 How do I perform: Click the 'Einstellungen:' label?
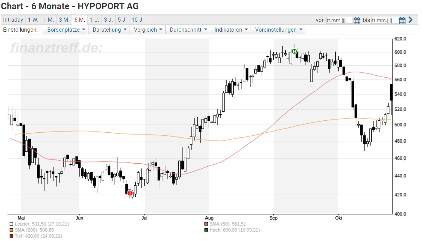20,30
